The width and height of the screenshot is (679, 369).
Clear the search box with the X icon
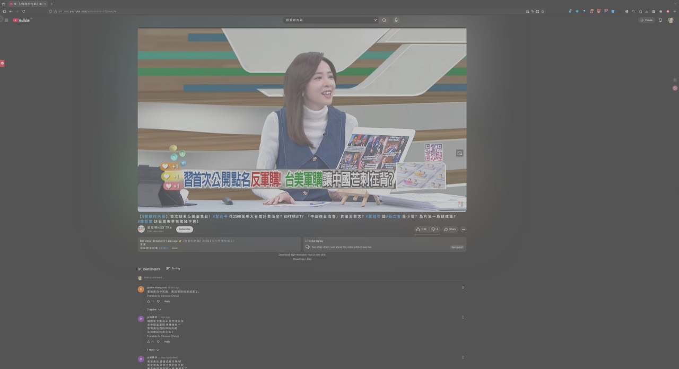376,20
